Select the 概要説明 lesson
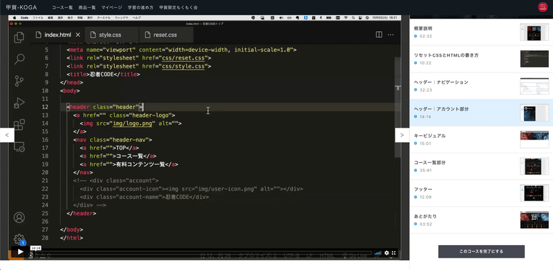 481,32
